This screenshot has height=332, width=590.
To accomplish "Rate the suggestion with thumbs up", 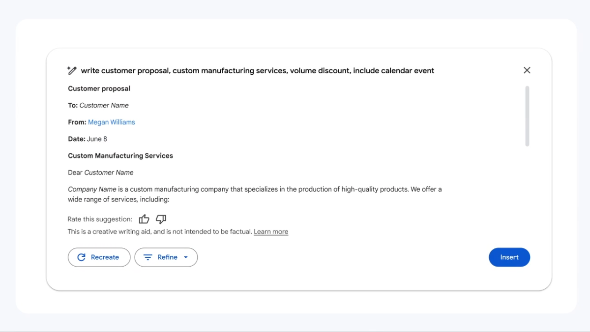I will tap(144, 219).
